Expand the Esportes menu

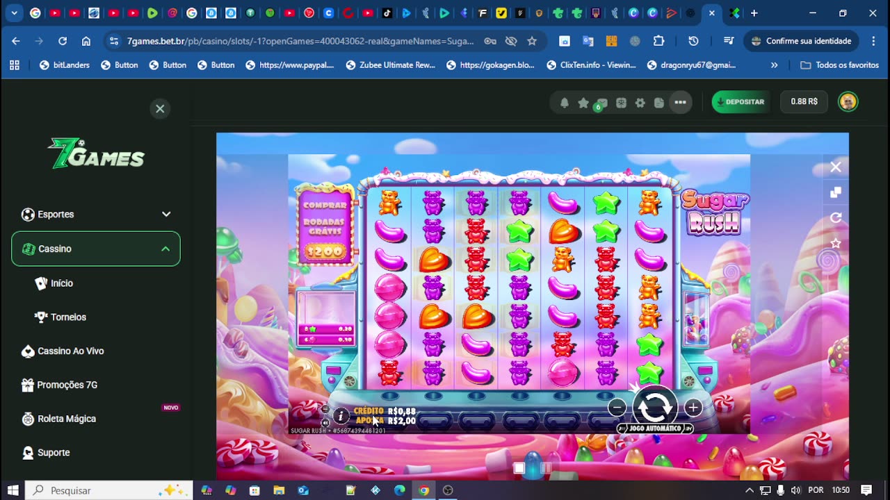tap(96, 215)
